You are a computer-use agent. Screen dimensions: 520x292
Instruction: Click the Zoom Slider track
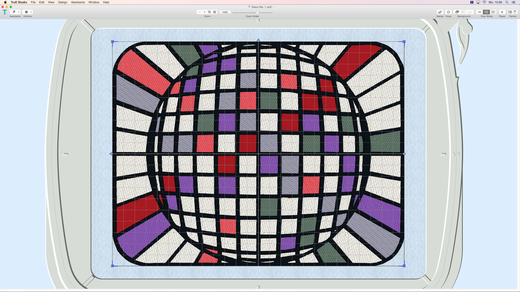point(253,12)
